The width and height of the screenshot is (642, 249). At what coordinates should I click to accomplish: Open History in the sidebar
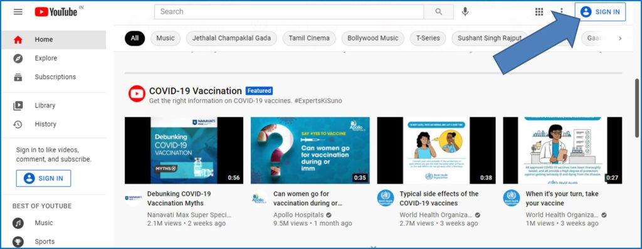(x=53, y=124)
